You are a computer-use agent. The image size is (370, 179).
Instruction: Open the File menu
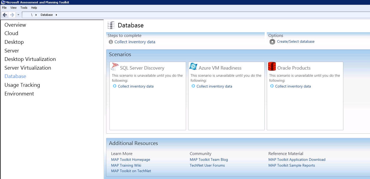coord(4,8)
